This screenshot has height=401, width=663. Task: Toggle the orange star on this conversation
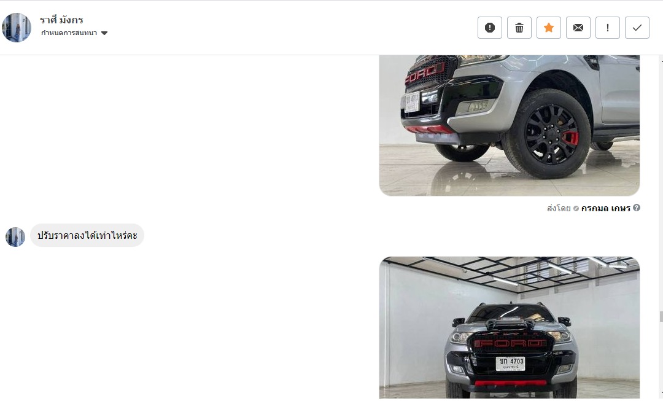pyautogui.click(x=549, y=28)
